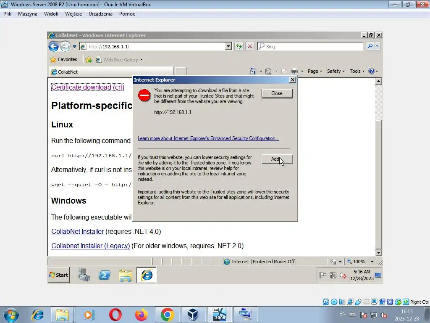Open the Widok menu

(51, 14)
